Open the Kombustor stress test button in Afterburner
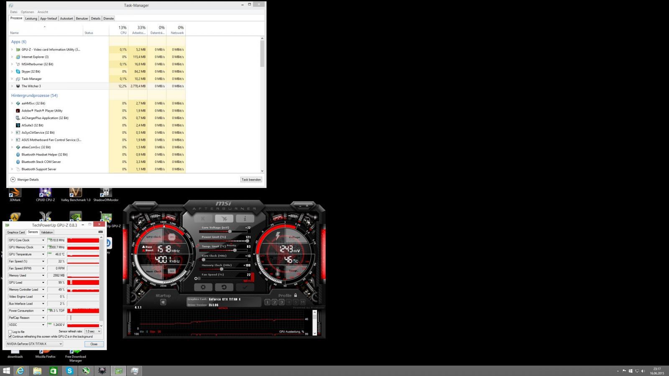This screenshot has width=669, height=376. point(203,218)
